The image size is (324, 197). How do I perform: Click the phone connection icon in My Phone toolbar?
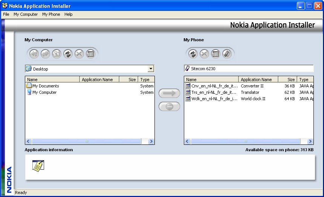227,54
